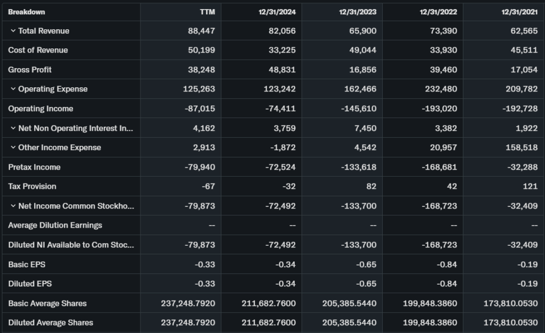Click the Diluted Average Shares row label

[51, 322]
